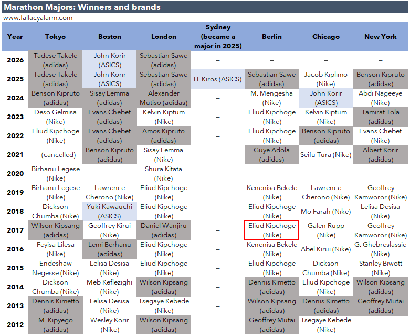This screenshot has width=410, height=336.
Task: Click the 'Jacob Kiplimo (Nike)' cell
Action: (x=326, y=79)
